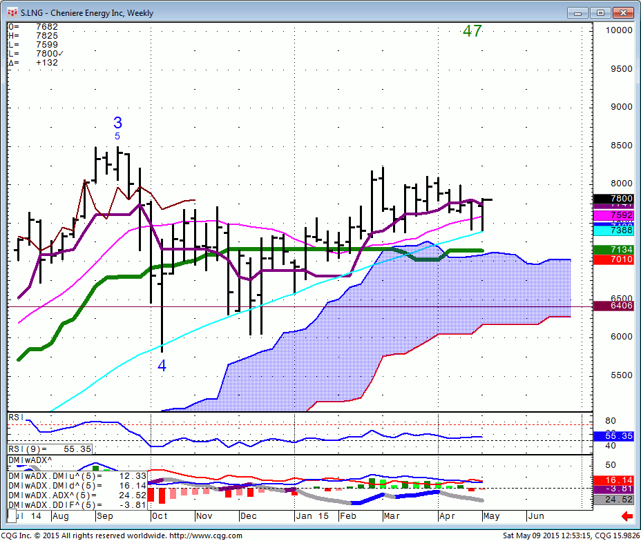The height and width of the screenshot is (541, 641).
Task: Click the Dec label on time axis
Action: (248, 516)
